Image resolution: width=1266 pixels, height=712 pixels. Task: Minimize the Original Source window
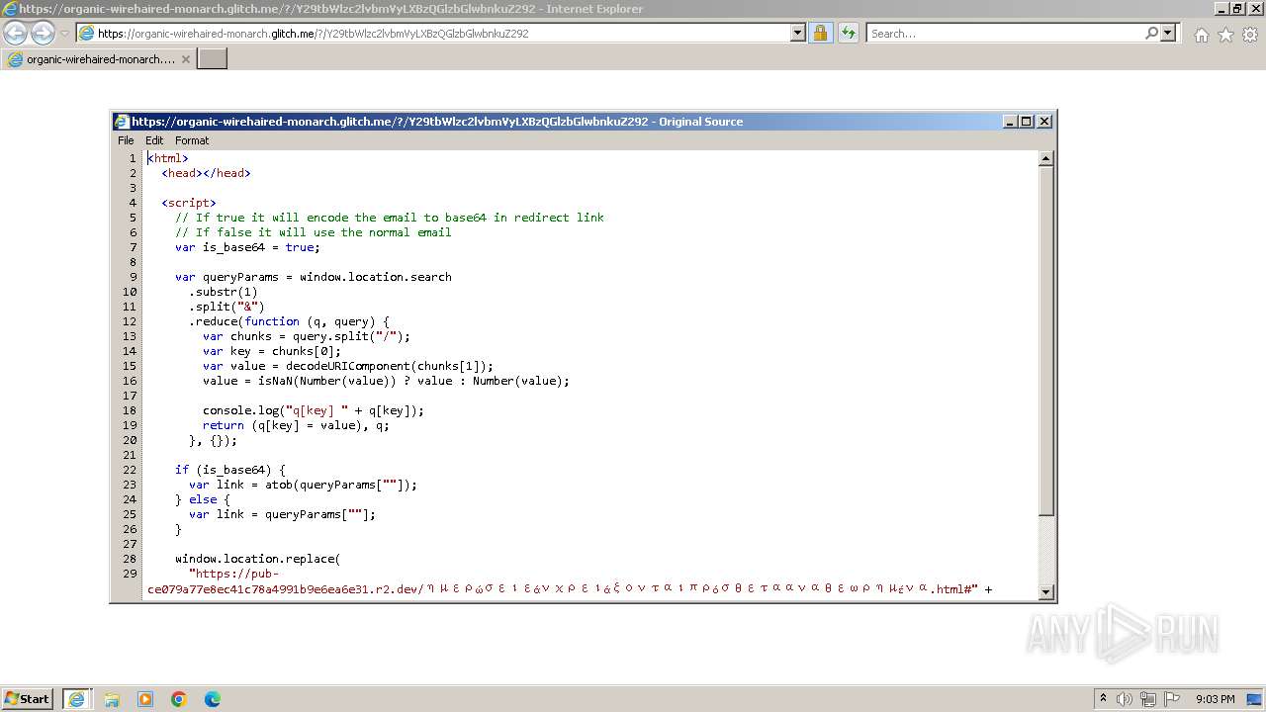(x=1010, y=122)
